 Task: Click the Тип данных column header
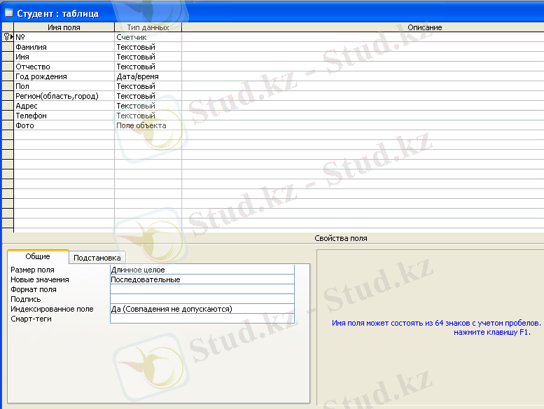click(x=148, y=27)
